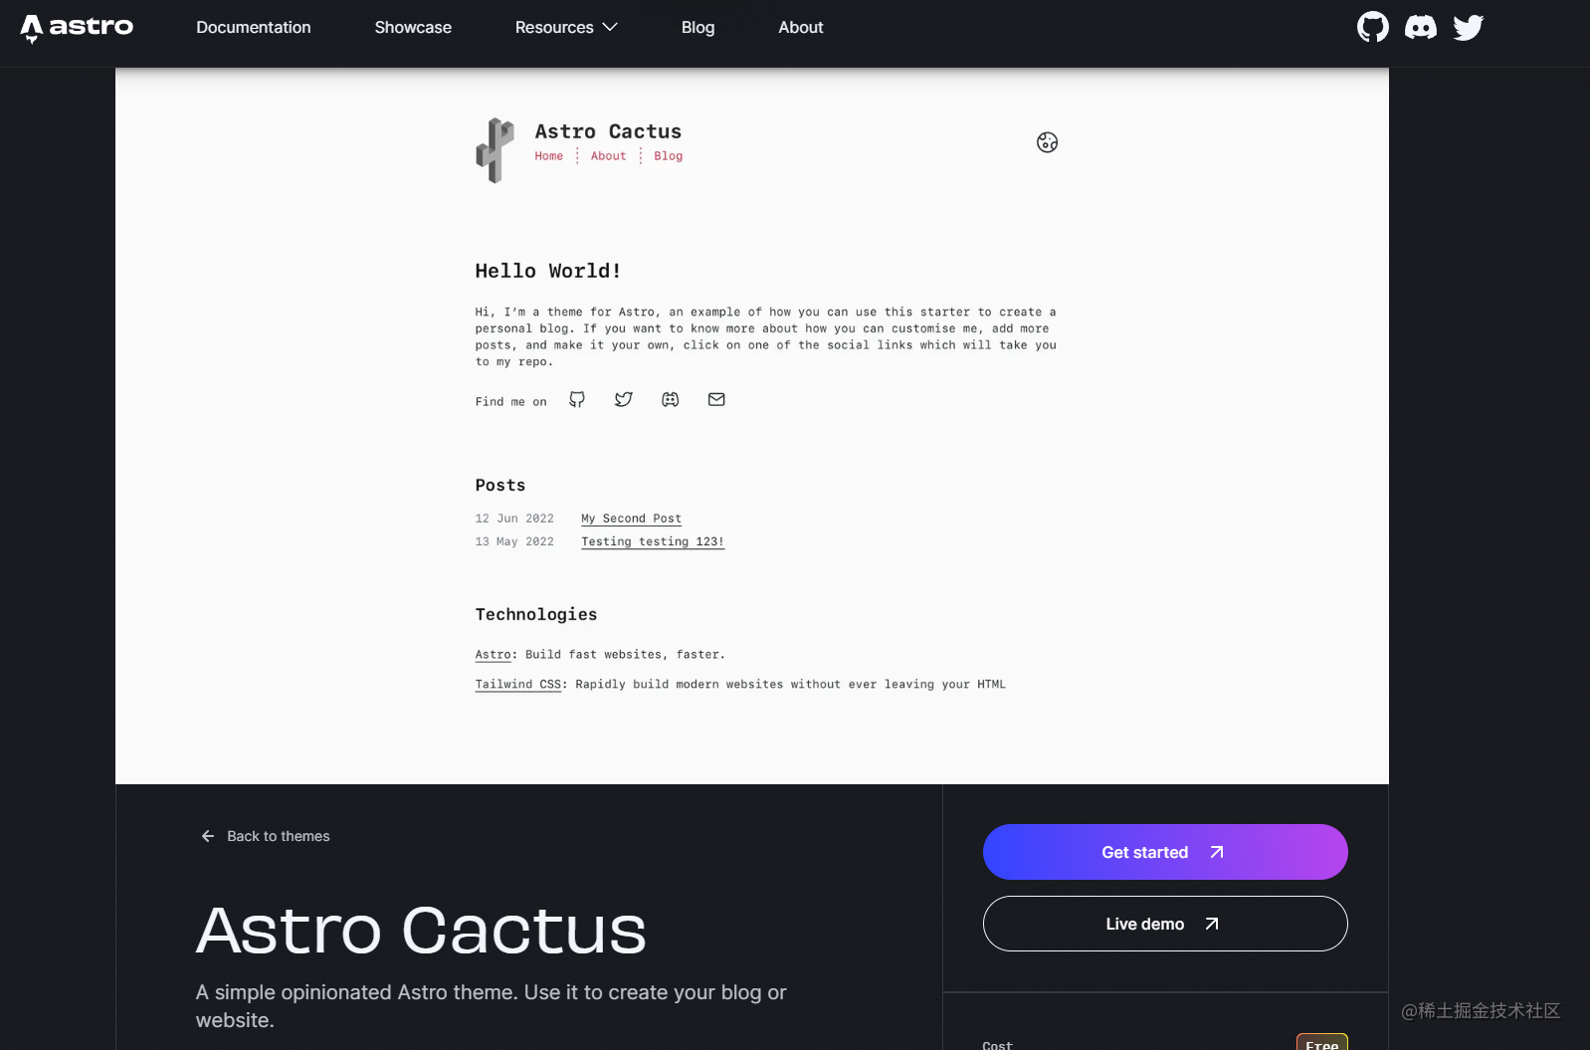Click the Home link in Astro Cactus preview

click(x=549, y=156)
